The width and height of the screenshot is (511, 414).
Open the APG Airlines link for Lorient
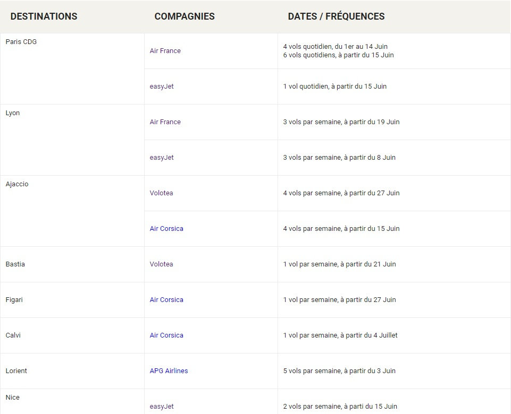169,371
